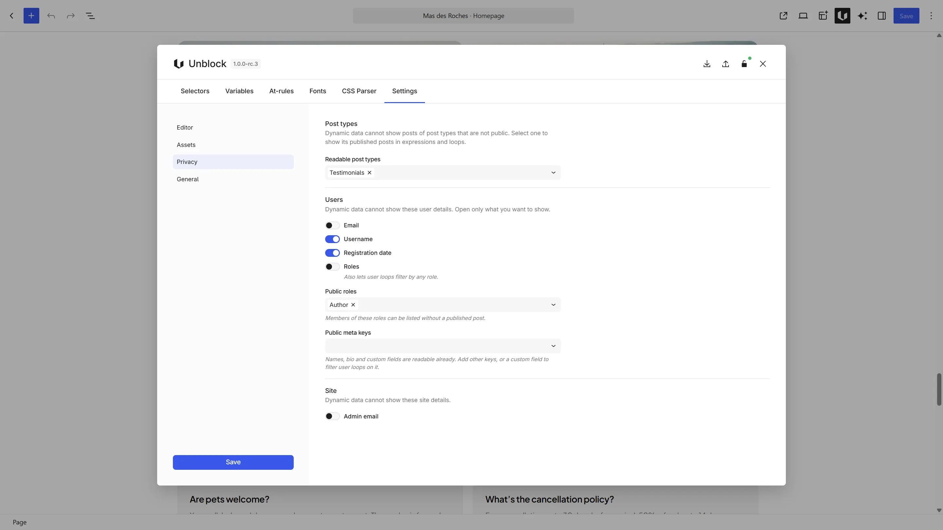Switch to the CSS Parser tab

coord(359,91)
